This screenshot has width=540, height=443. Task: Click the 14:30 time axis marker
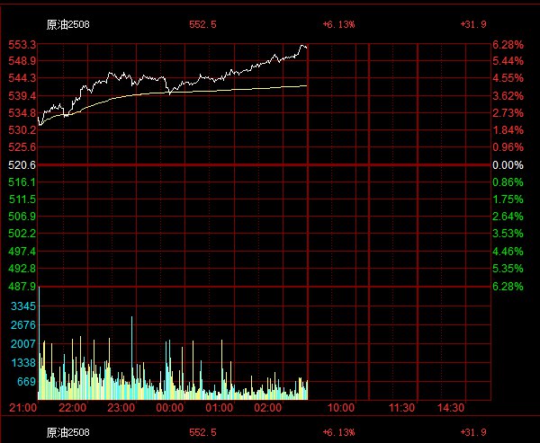pos(451,408)
